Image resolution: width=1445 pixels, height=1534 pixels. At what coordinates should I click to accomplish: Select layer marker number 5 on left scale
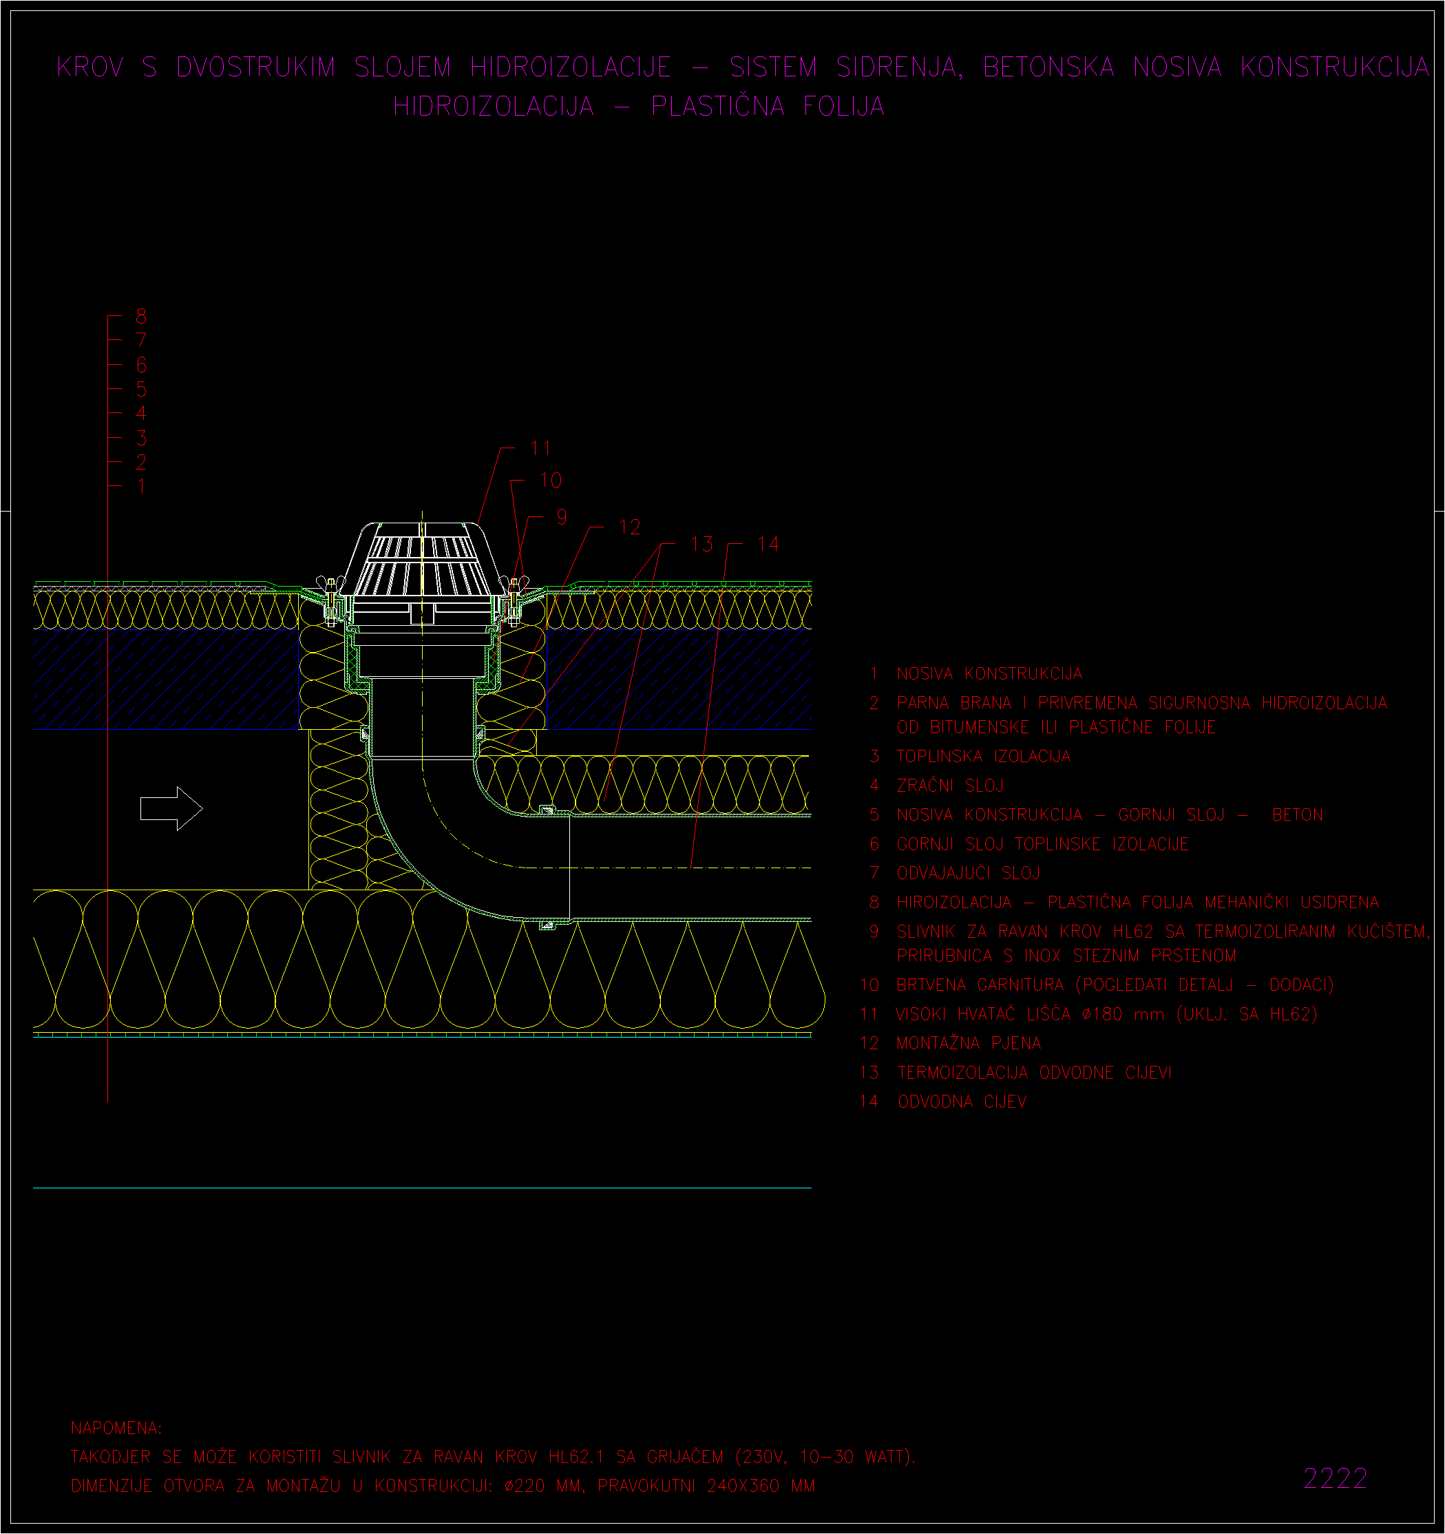(141, 390)
